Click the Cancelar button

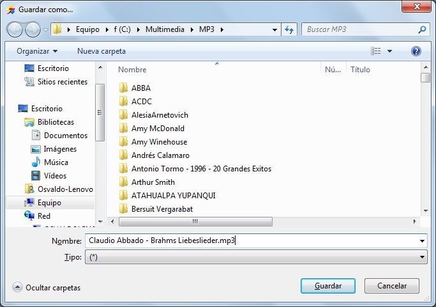[391, 286]
